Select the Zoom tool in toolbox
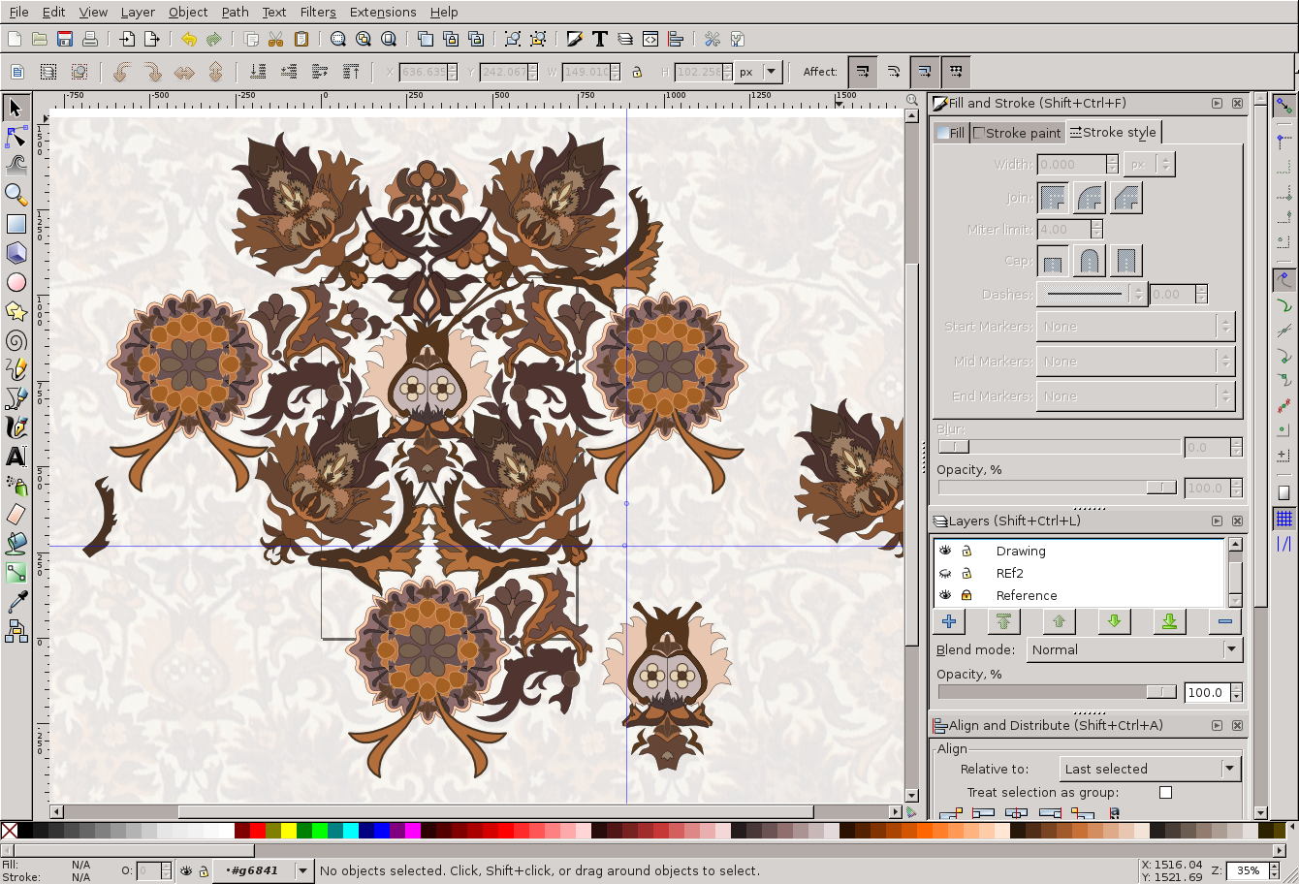 point(16,194)
